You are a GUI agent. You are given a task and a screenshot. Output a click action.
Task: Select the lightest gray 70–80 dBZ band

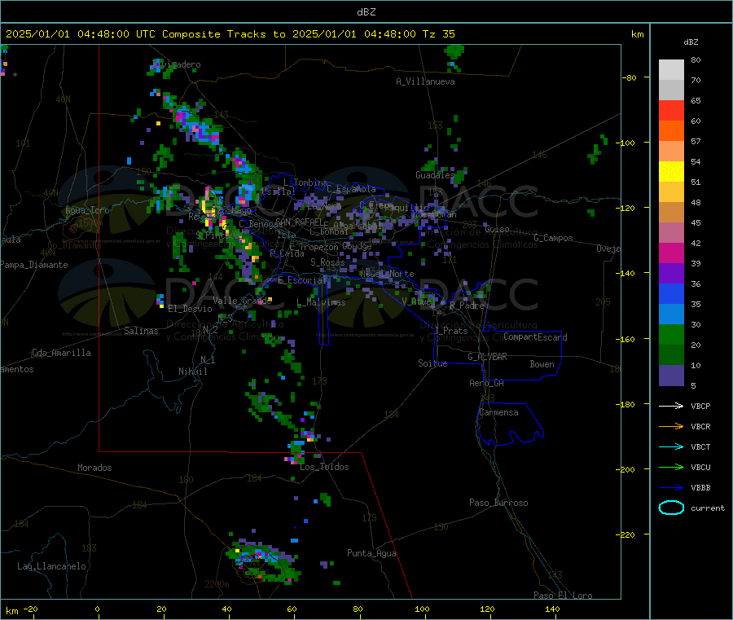(671, 70)
